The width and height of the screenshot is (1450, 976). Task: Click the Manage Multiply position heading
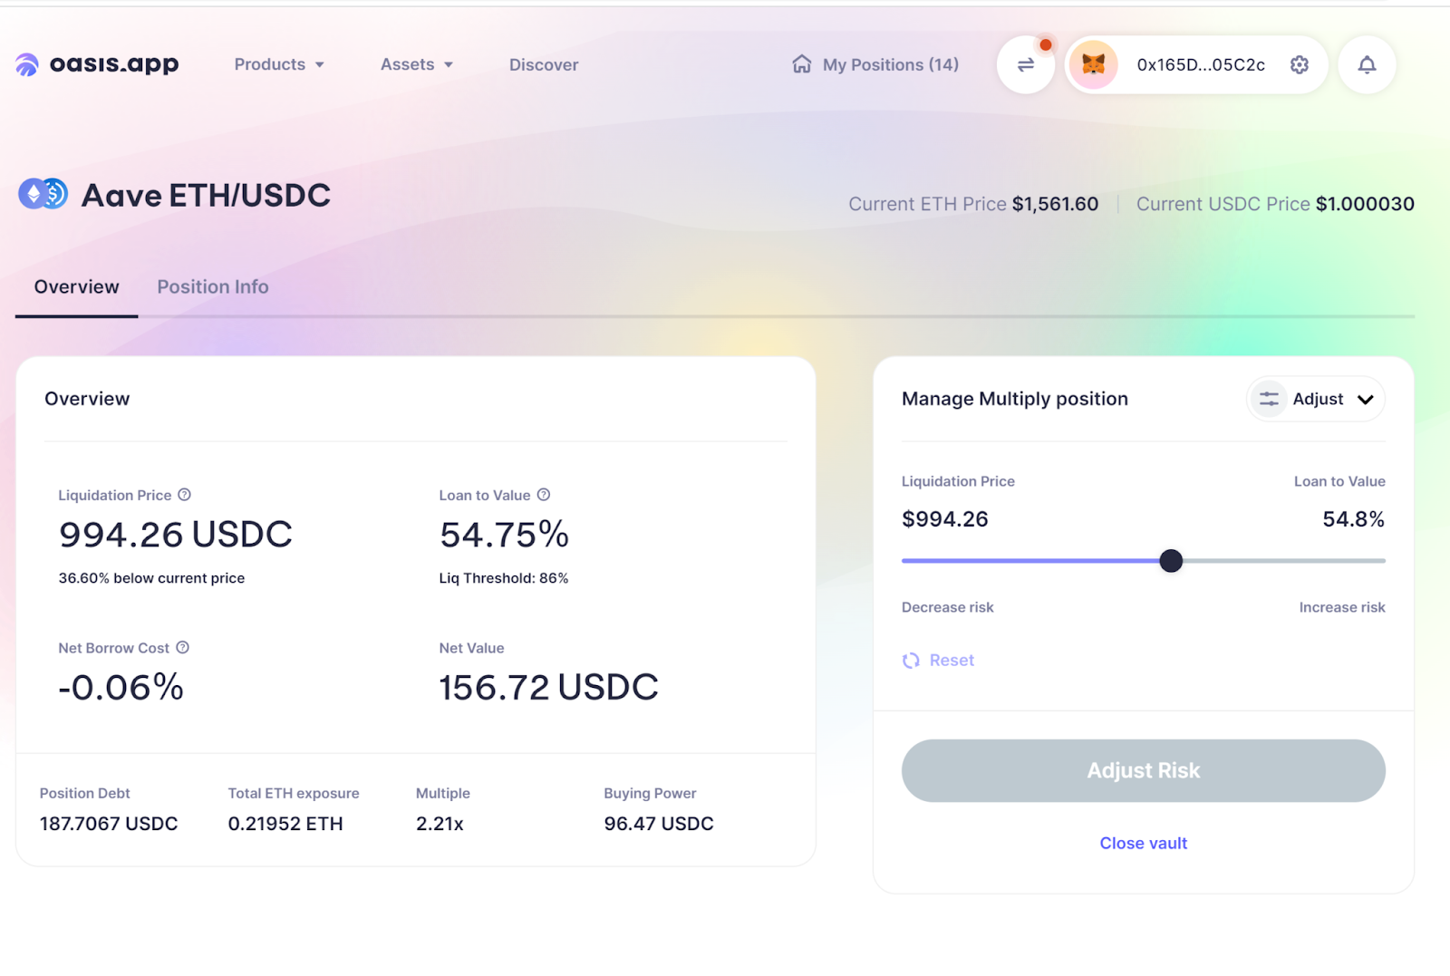[1015, 399]
